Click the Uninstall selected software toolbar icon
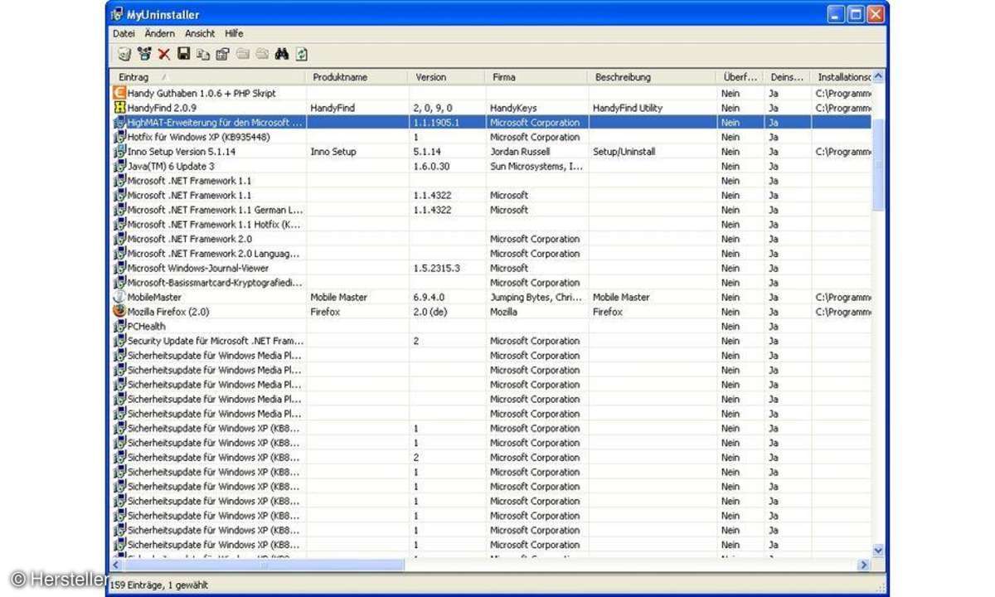Image resolution: width=995 pixels, height=597 pixels. (124, 55)
